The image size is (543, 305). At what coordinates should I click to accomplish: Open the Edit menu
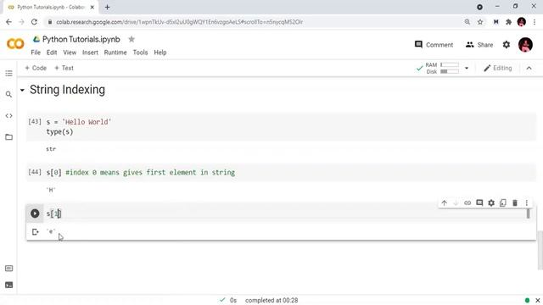tap(52, 53)
